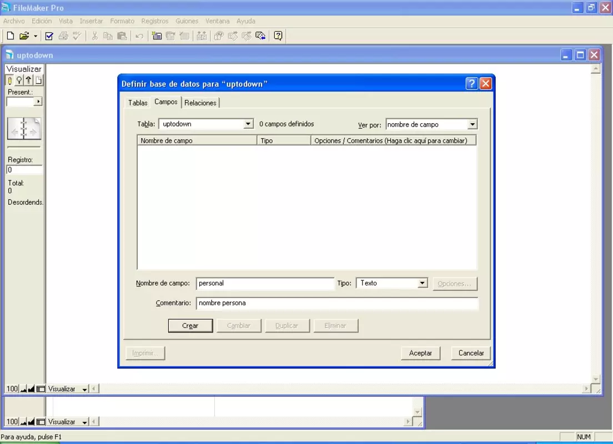Click the Copy toolbar icon
613x444 pixels.
click(108, 36)
